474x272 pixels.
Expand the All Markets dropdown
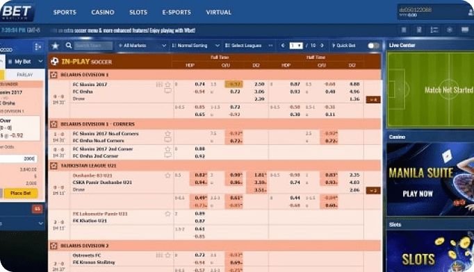pos(142,46)
